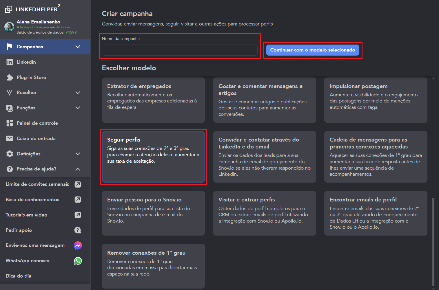Viewport: 439px width, 290px height.
Task: Expand the Recolher section chevron
Action: 78,93
